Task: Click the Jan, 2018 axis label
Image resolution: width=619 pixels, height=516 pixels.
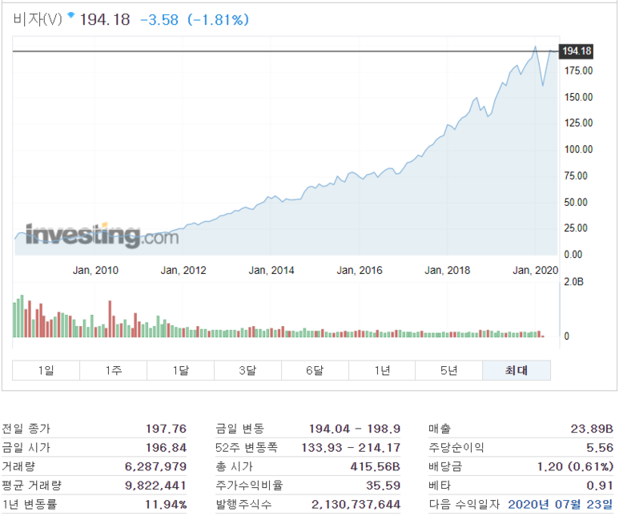Action: [x=448, y=270]
